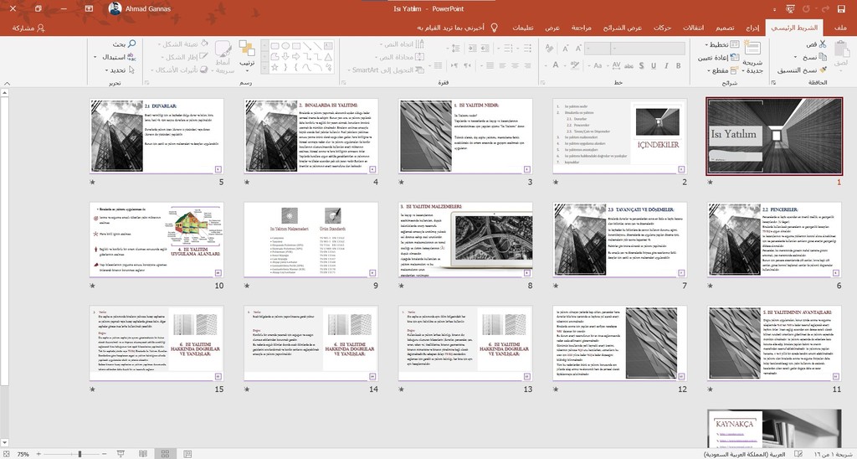Open Align Text (محاذاة النص) menu

pos(398,57)
